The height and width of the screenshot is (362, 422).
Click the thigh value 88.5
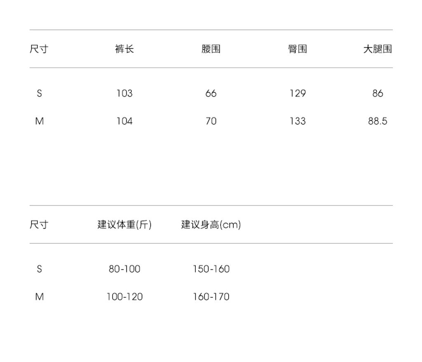[x=377, y=121]
